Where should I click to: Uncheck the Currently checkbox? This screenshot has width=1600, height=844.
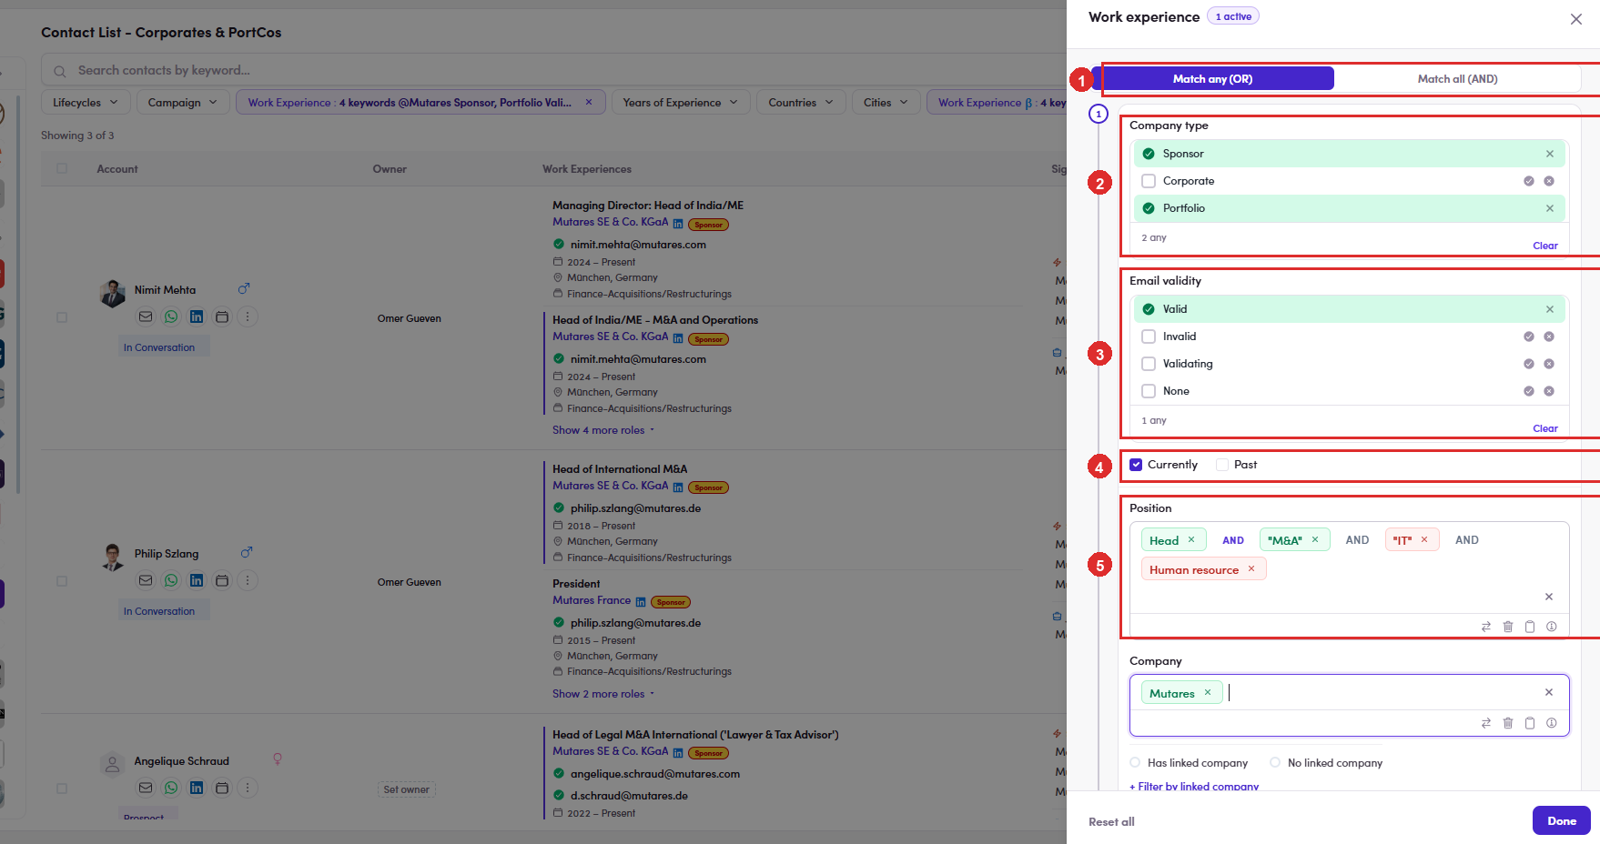1136,465
